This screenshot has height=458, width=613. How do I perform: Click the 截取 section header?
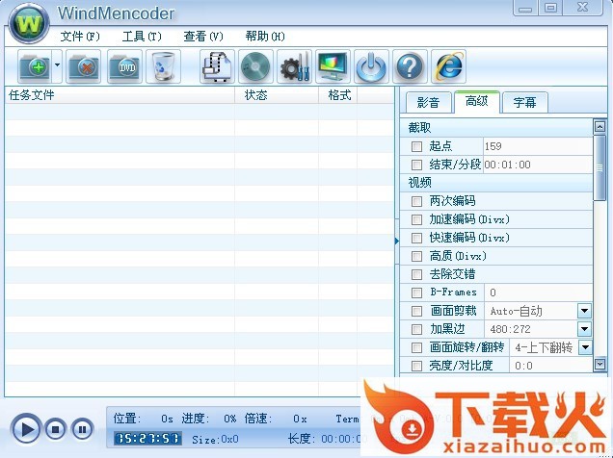[x=496, y=128]
